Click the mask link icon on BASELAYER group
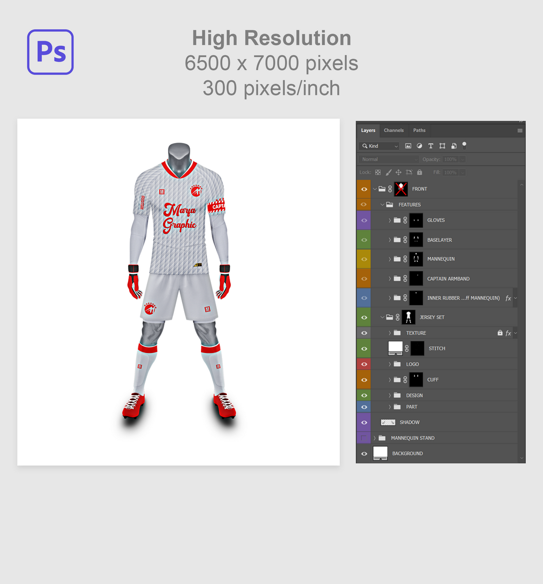Image resolution: width=543 pixels, height=584 pixels. [405, 240]
